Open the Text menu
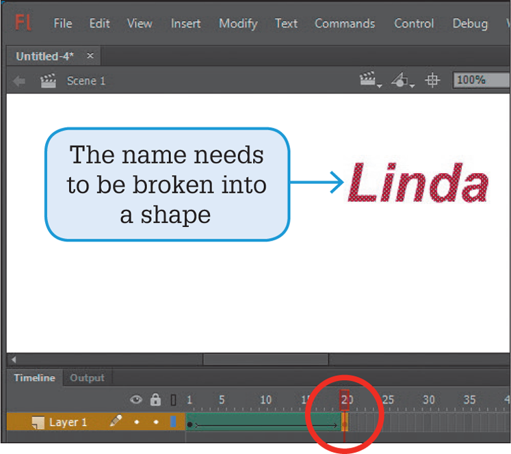 286,23
